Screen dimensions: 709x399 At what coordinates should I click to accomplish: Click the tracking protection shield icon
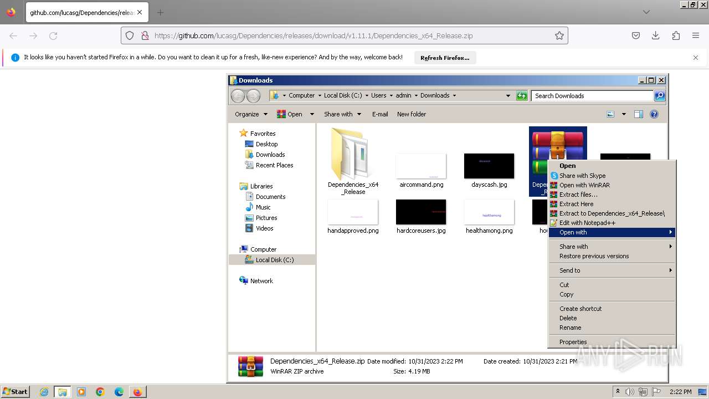[x=130, y=35]
